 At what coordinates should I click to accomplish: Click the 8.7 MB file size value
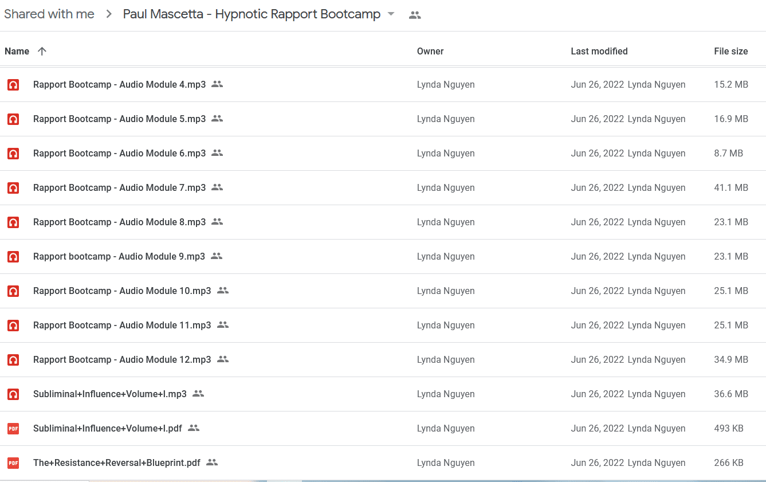pos(728,153)
